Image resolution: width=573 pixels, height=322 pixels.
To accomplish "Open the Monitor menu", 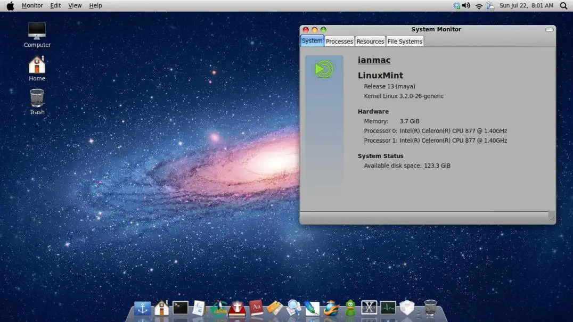I will [32, 6].
